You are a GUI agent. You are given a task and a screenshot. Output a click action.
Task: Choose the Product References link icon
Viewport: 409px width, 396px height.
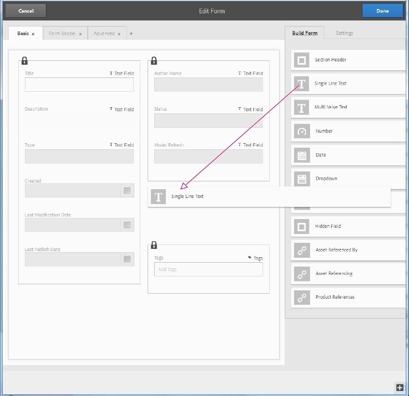tap(302, 298)
